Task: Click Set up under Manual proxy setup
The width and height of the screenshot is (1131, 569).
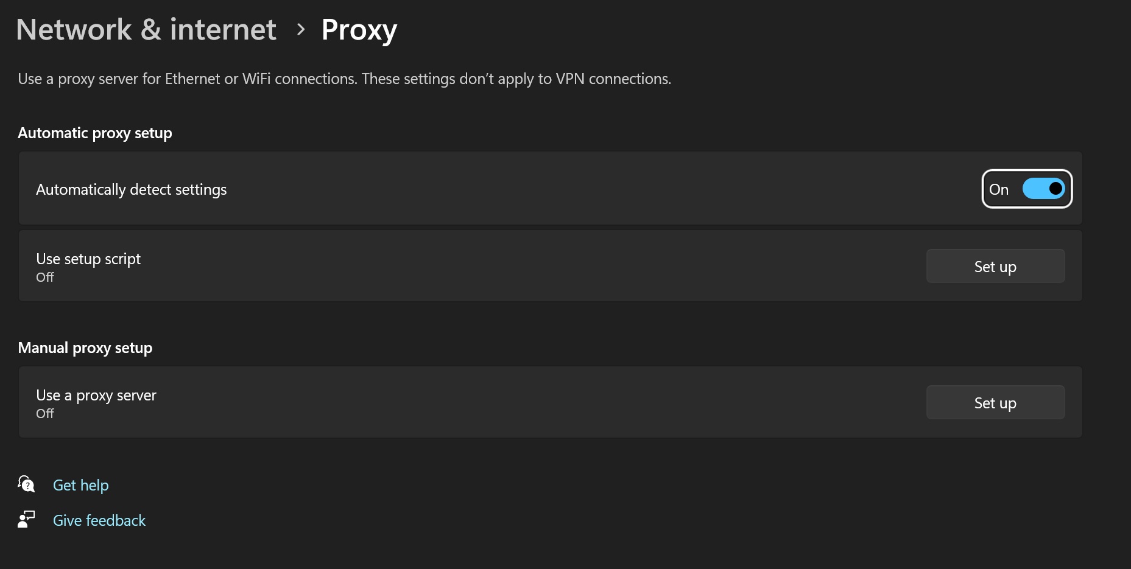Action: point(995,402)
